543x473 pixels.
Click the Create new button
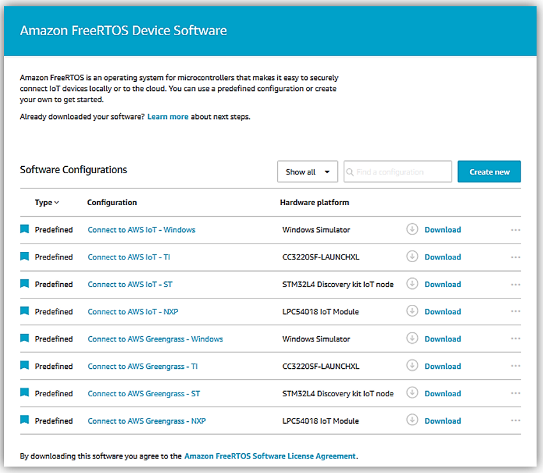[489, 172]
